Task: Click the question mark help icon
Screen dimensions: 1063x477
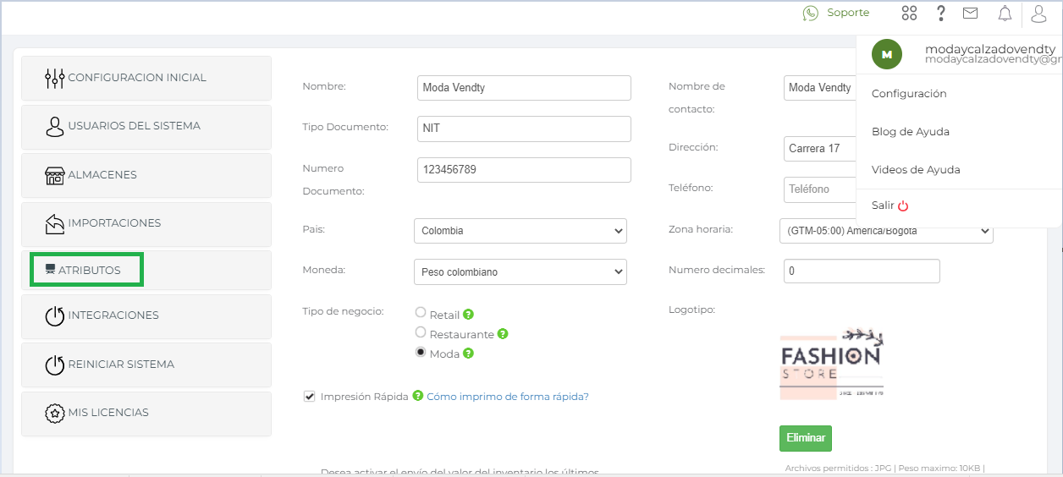Action: coord(940,13)
